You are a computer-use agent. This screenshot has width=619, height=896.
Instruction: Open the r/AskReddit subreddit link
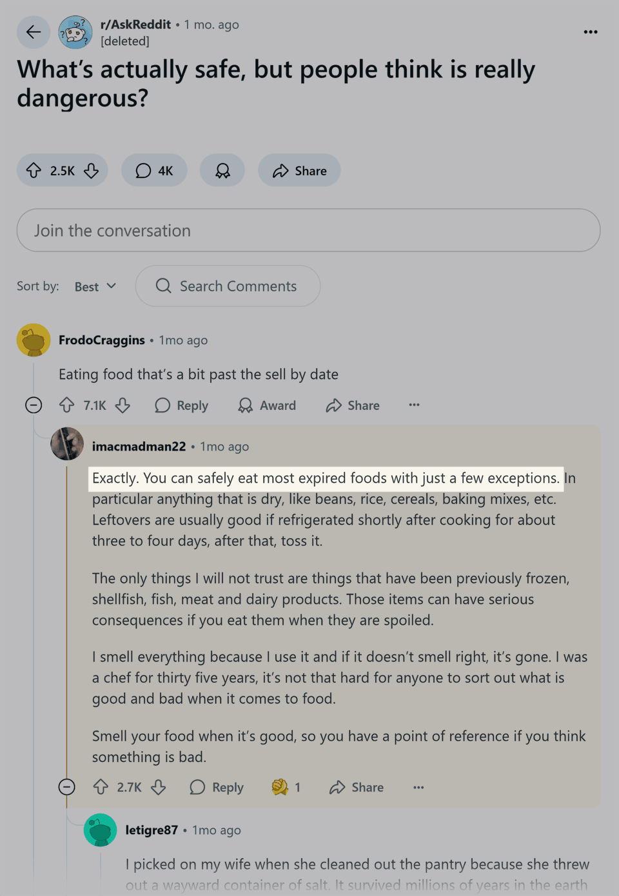135,24
